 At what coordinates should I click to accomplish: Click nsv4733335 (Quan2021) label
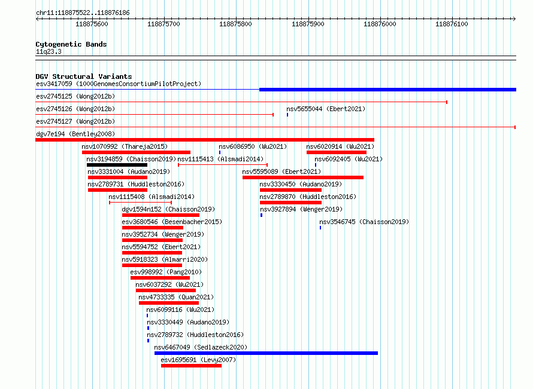tap(176, 297)
